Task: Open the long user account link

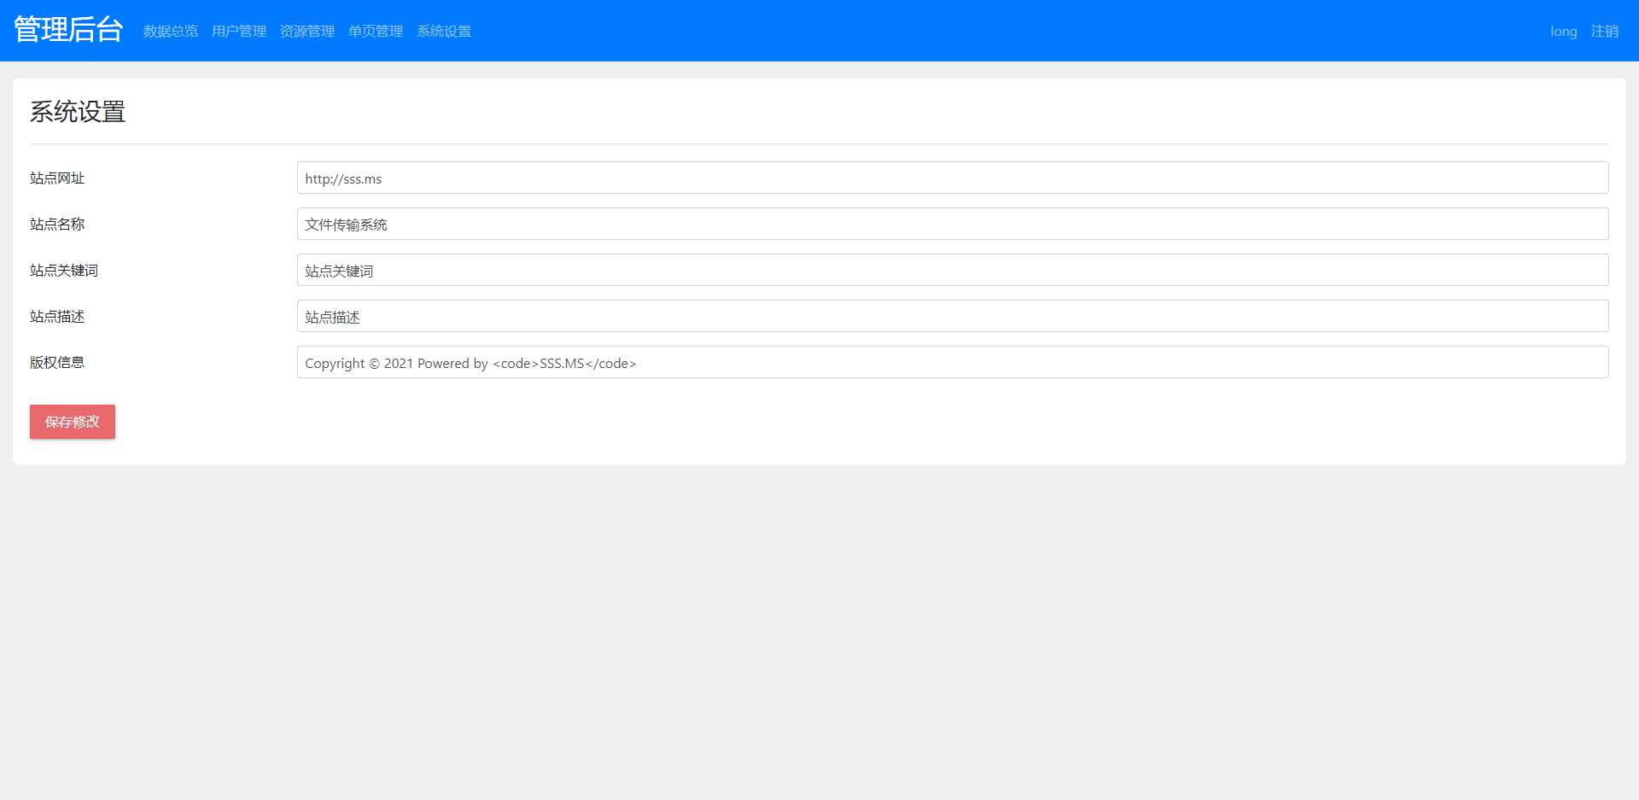Action: pyautogui.click(x=1563, y=32)
